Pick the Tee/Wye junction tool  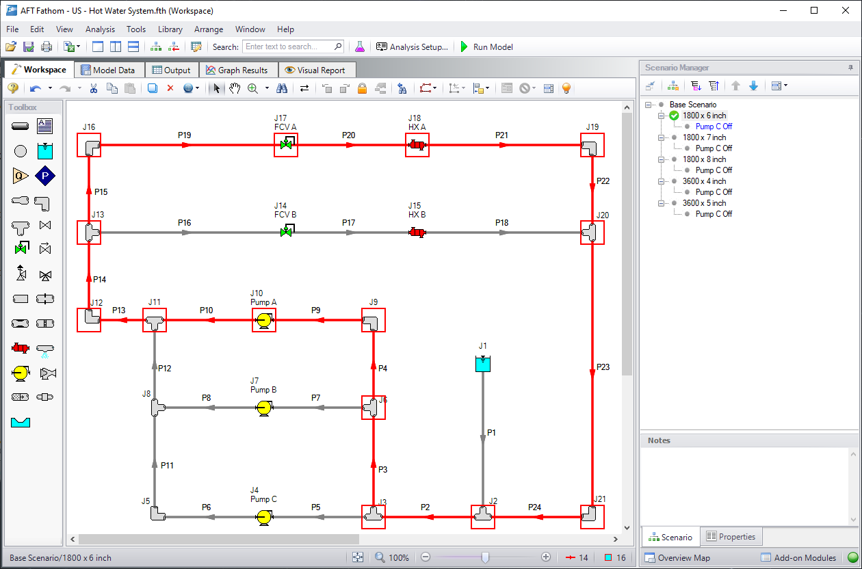(x=21, y=226)
